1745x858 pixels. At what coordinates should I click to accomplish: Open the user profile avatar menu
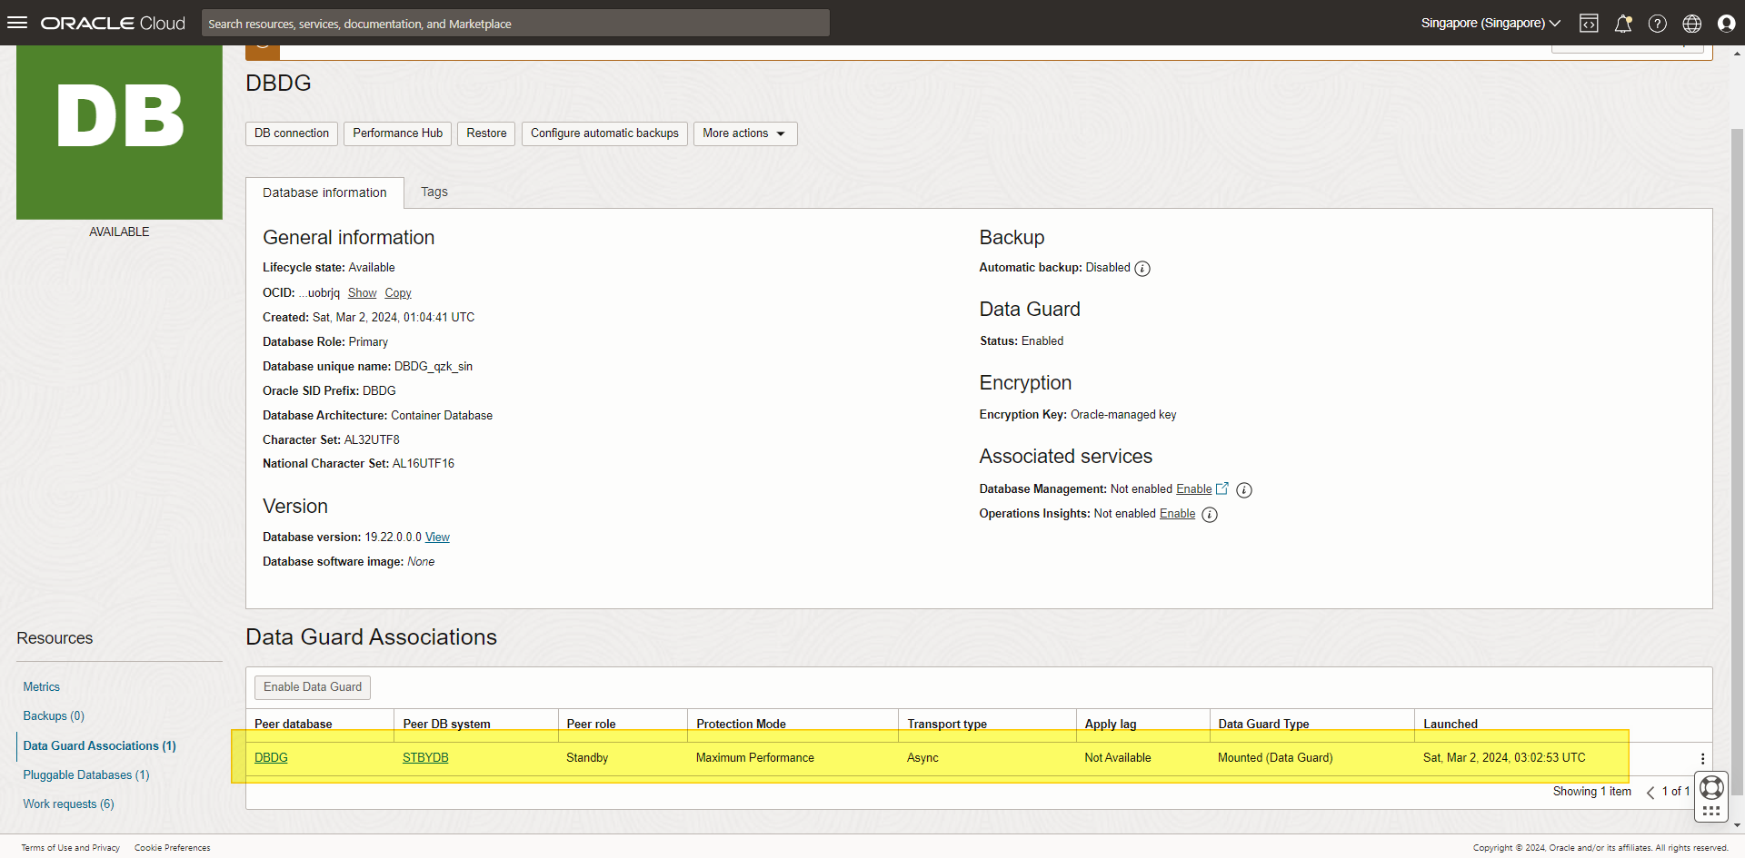coord(1727,24)
